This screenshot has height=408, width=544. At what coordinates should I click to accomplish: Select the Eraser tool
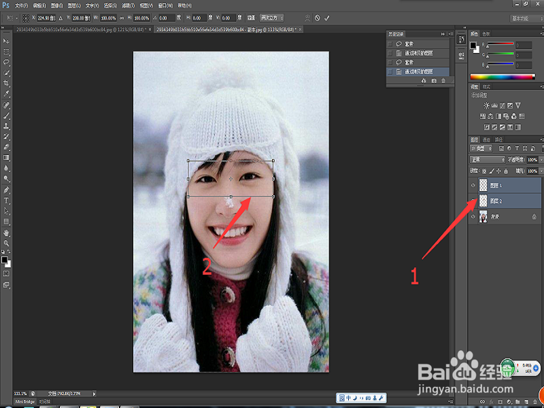(6, 147)
